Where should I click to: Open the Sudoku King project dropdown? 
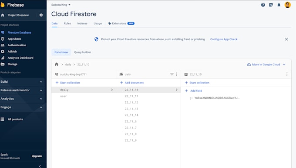coord(61,5)
